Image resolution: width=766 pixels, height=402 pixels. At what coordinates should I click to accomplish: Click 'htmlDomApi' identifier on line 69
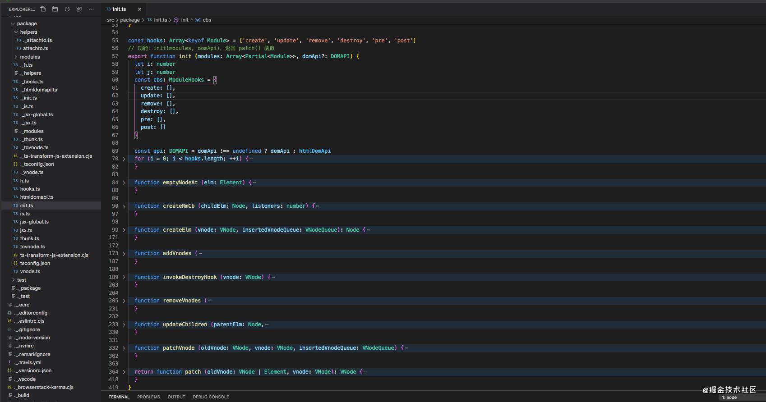click(315, 151)
